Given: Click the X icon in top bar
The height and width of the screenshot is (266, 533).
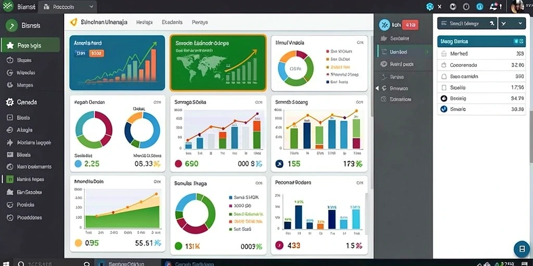Looking at the screenshot, I should click(x=439, y=6).
